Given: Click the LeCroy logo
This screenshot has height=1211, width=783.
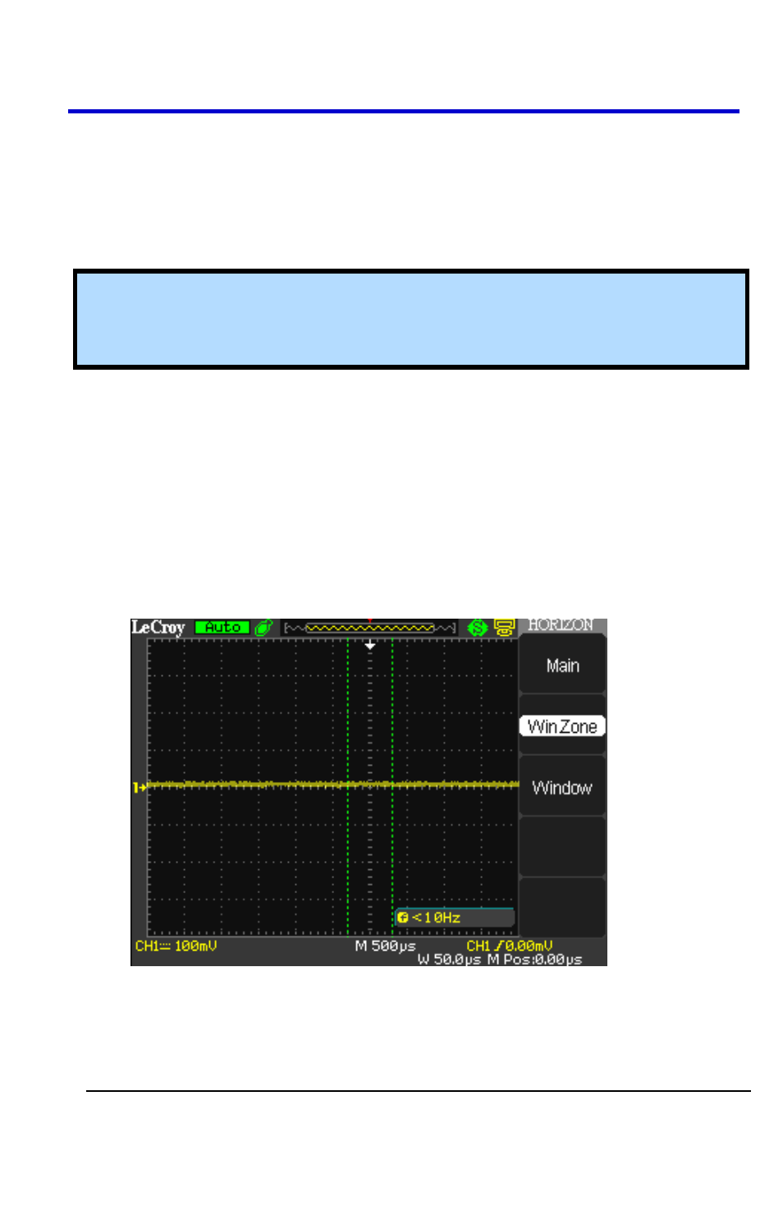Looking at the screenshot, I should pyautogui.click(x=158, y=628).
